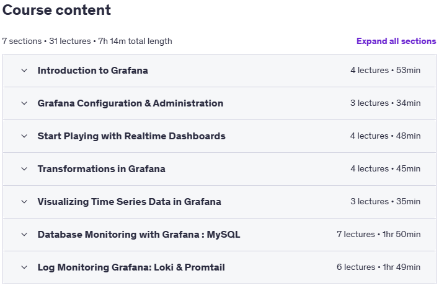The width and height of the screenshot is (439, 286).
Task: Expand chevron beside Start Playing with Realtime Dashboards
Action: (24, 136)
